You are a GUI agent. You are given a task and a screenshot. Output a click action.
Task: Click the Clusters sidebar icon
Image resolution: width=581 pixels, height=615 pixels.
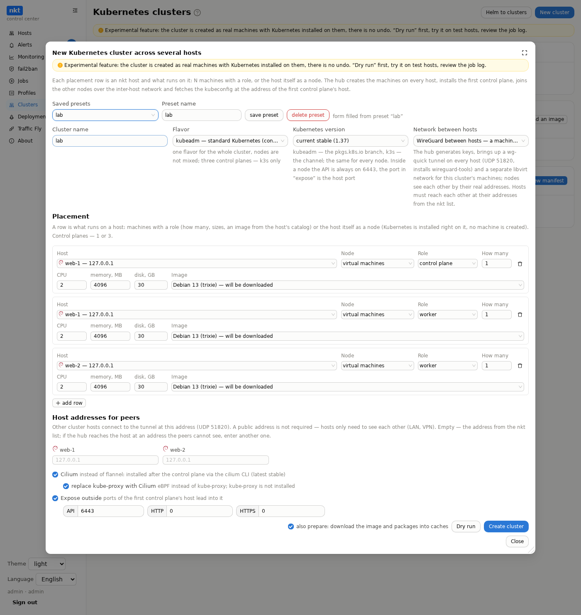[12, 105]
